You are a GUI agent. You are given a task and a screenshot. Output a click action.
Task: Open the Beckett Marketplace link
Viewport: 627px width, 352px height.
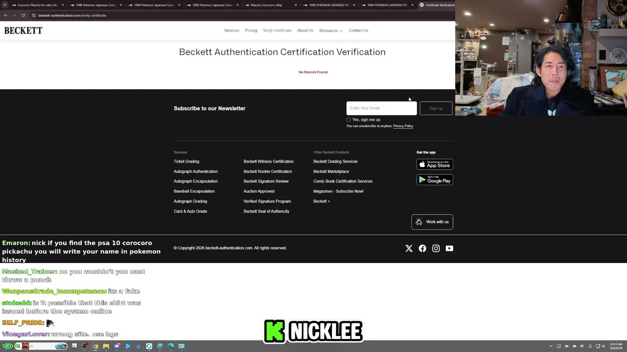(331, 172)
